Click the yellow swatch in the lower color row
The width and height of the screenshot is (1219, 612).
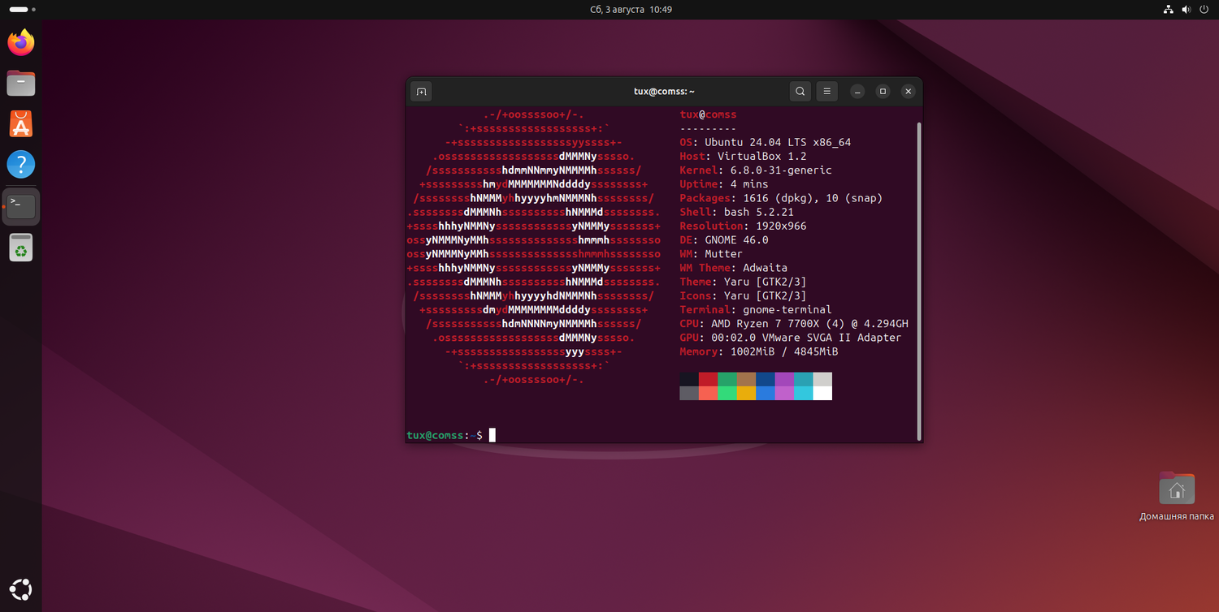[x=746, y=393]
